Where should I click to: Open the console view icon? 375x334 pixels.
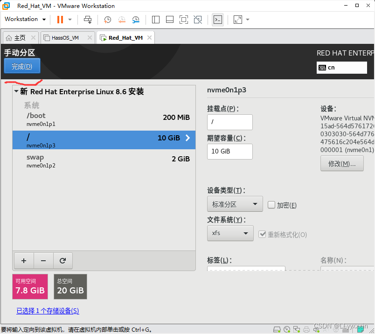click(x=218, y=20)
